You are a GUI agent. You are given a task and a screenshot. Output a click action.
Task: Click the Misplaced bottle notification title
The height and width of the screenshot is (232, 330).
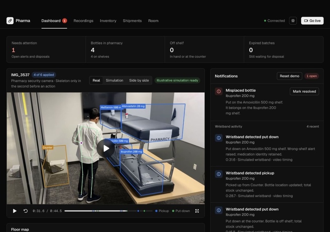click(x=241, y=90)
